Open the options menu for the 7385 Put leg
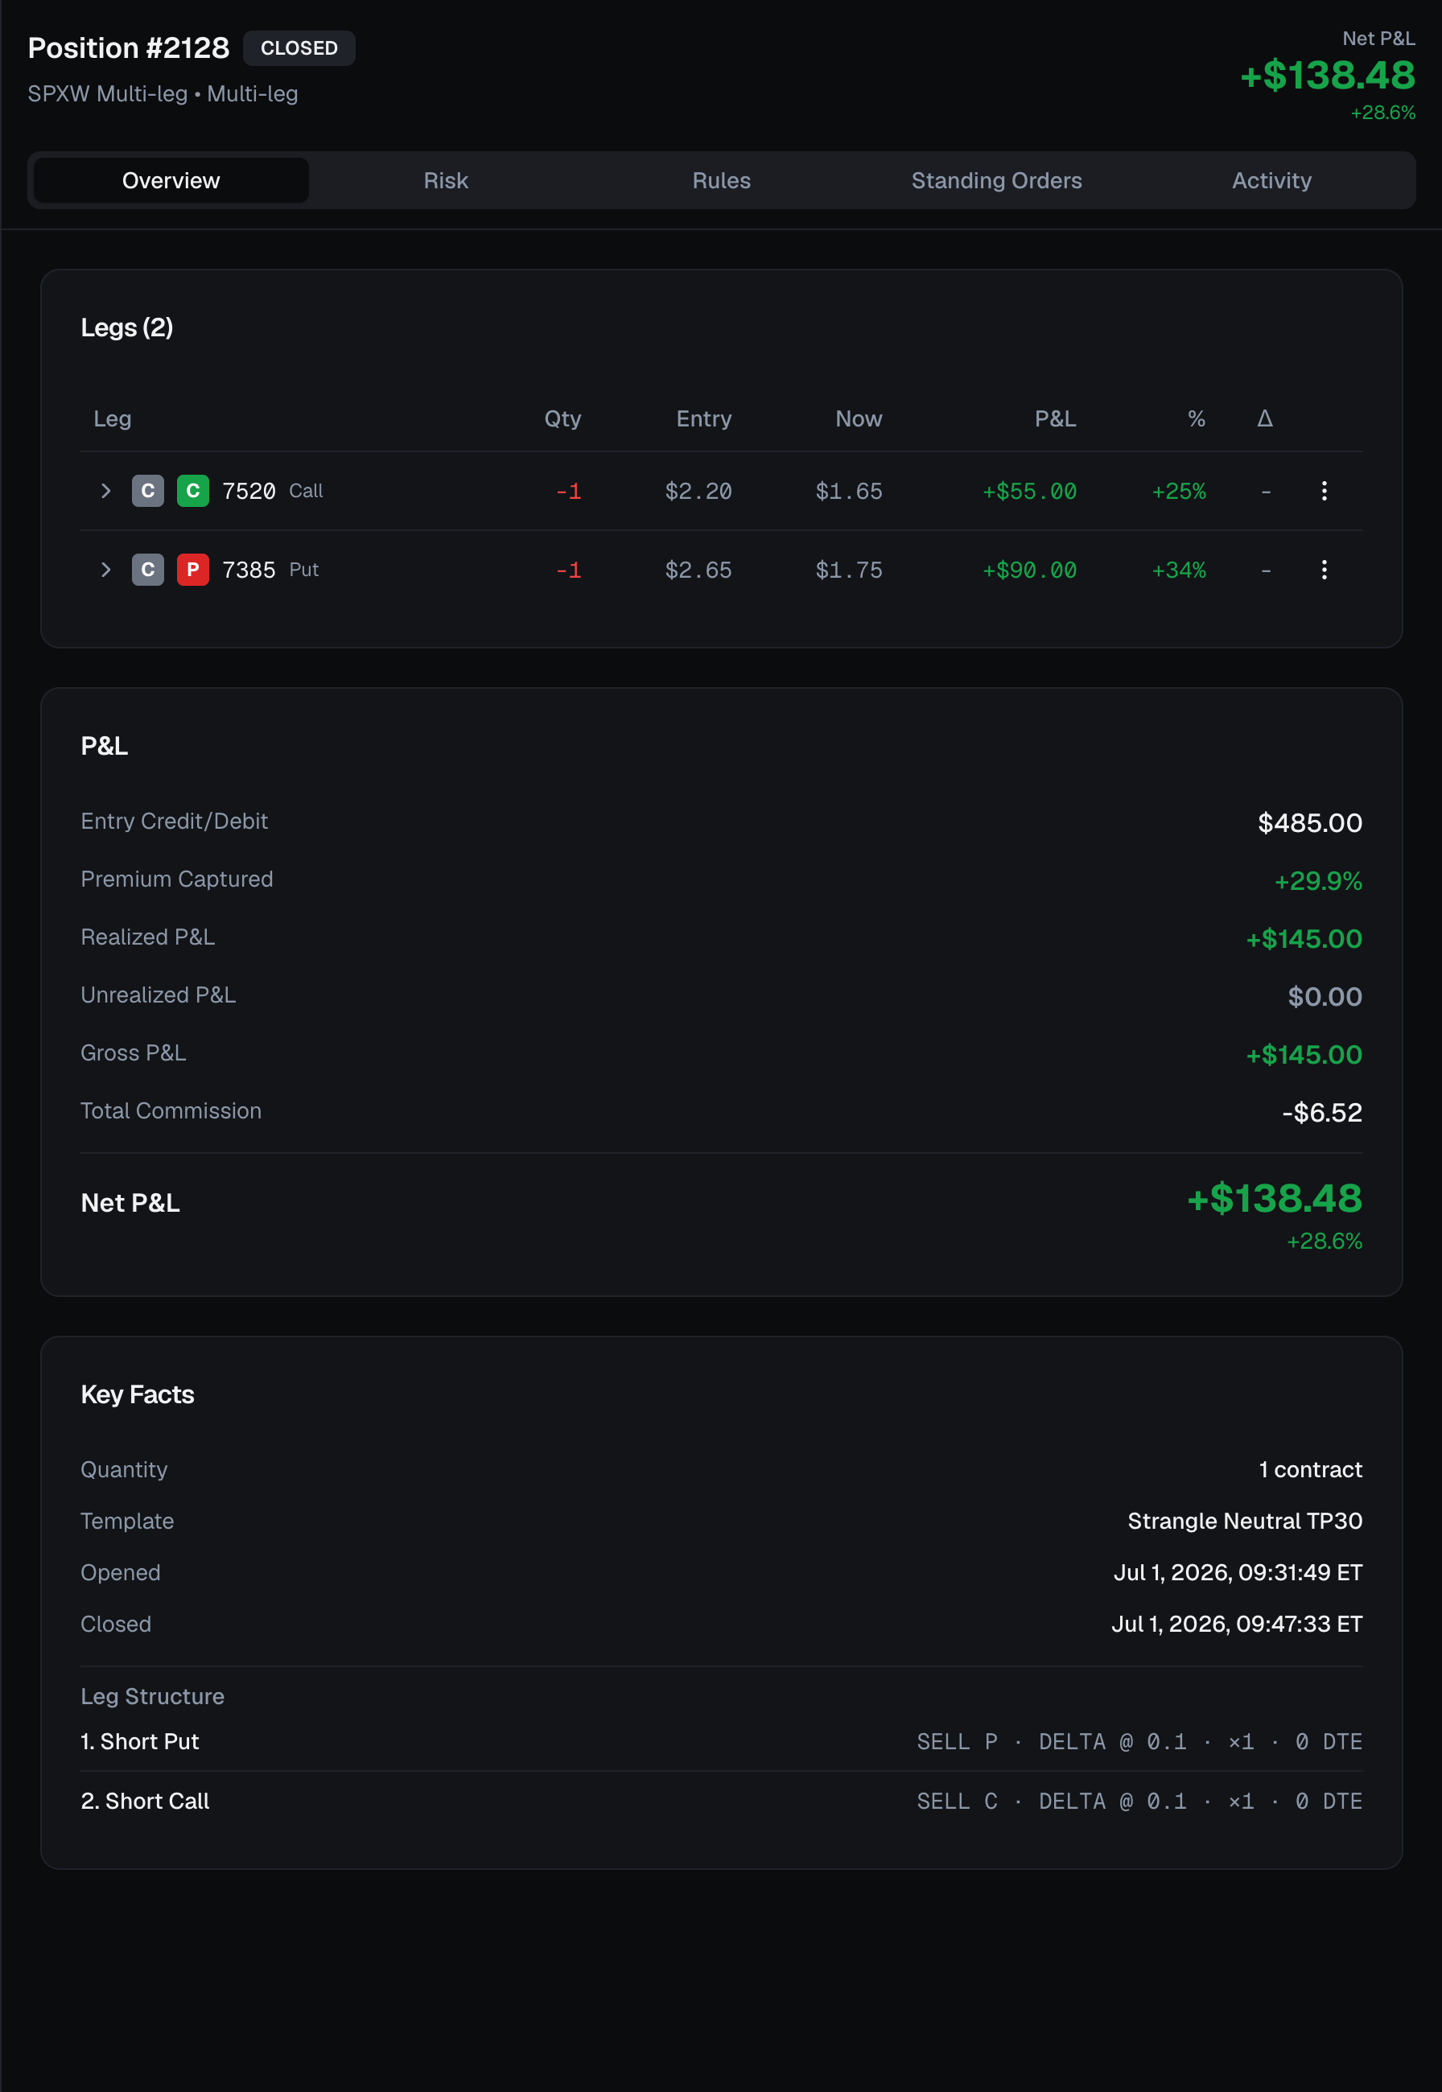Image resolution: width=1442 pixels, height=2092 pixels. point(1324,569)
